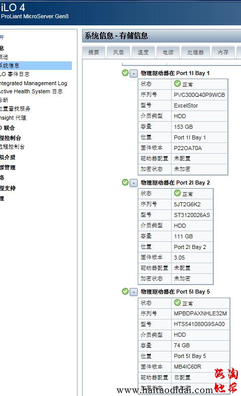Click the 正常 check icon in Bay 5 table
This screenshot has height=396, width=241.
coord(178,303)
